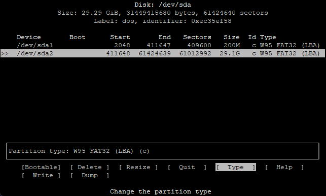Click the End column header
This screenshot has height=196, width=326.
(x=165, y=37)
